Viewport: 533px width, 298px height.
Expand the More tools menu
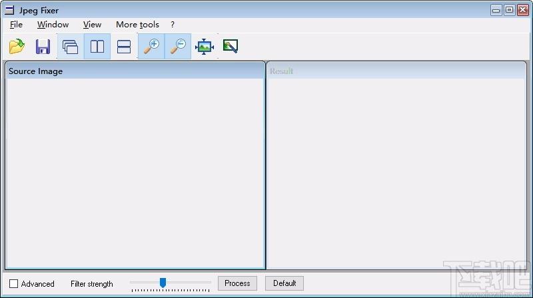pos(137,25)
